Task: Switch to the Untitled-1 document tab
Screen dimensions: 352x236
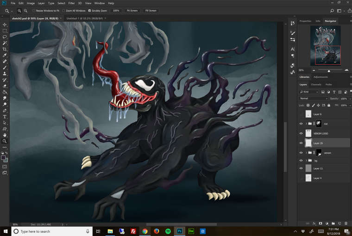Action: click(85, 19)
